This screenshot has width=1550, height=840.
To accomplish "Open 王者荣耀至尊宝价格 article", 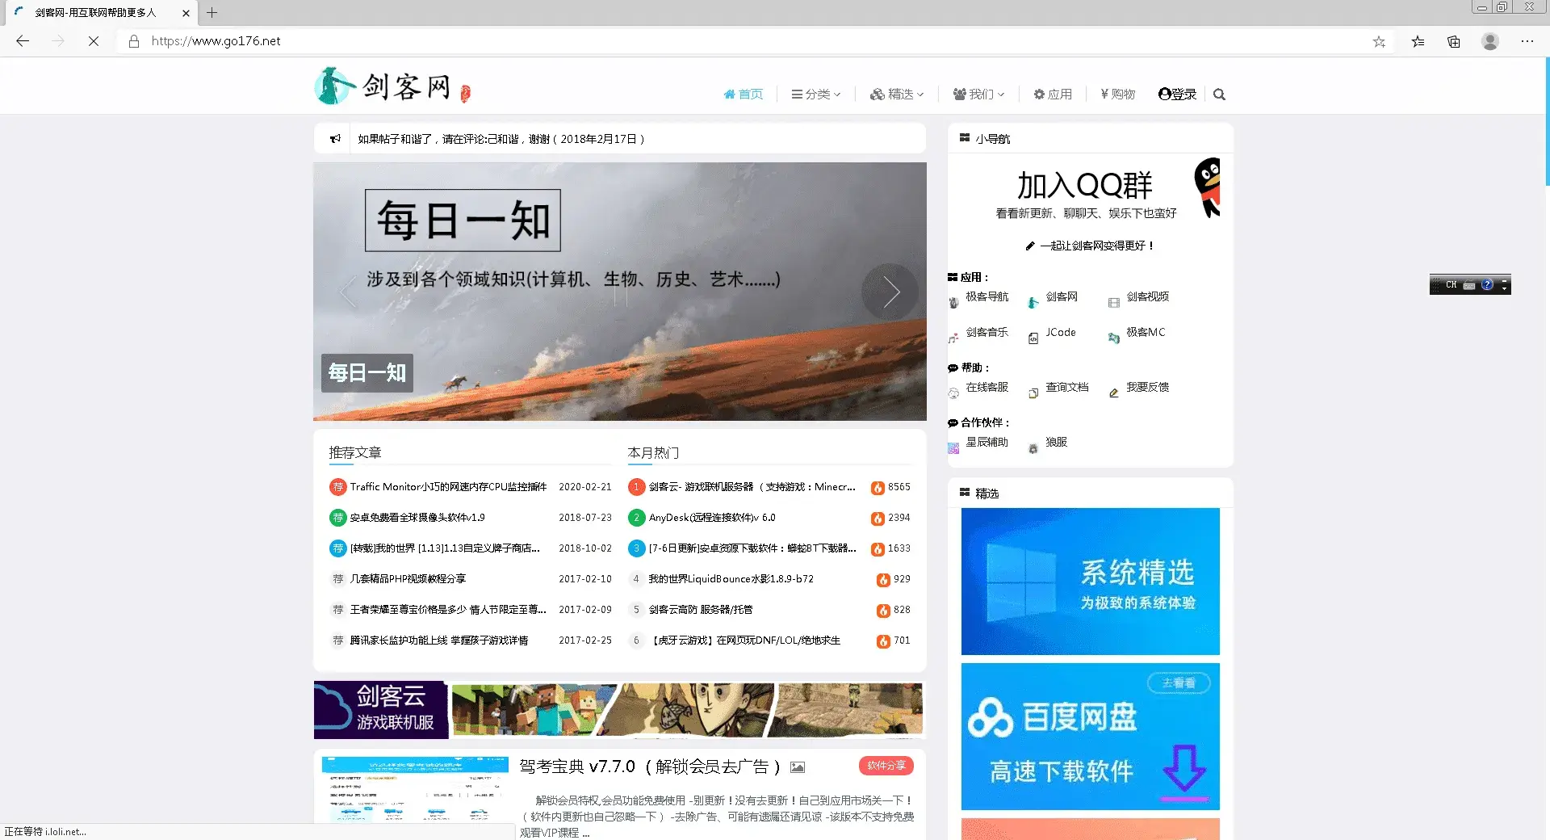I will click(448, 610).
